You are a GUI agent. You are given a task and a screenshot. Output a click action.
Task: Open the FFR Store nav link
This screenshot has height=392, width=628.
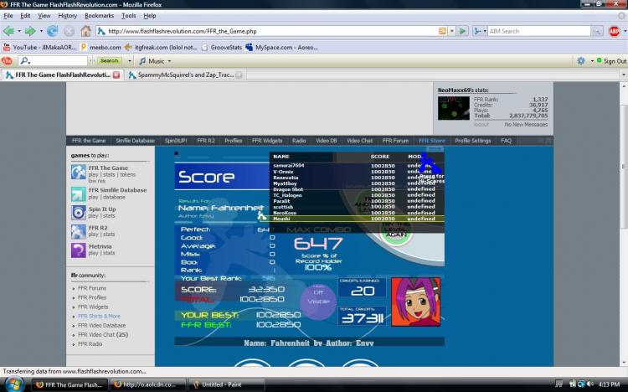[431, 141]
